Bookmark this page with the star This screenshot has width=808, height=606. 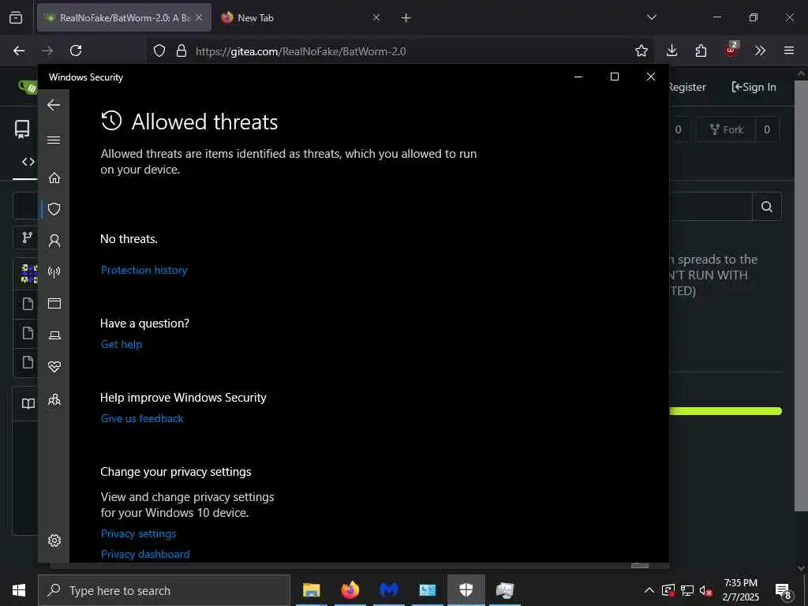(x=642, y=50)
